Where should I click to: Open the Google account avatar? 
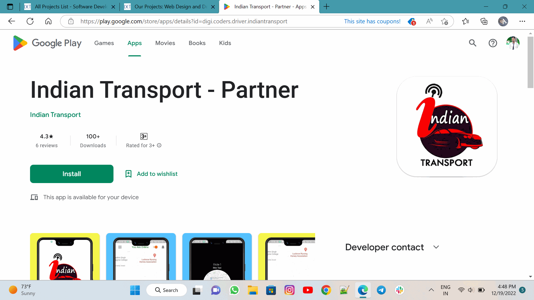[513, 43]
